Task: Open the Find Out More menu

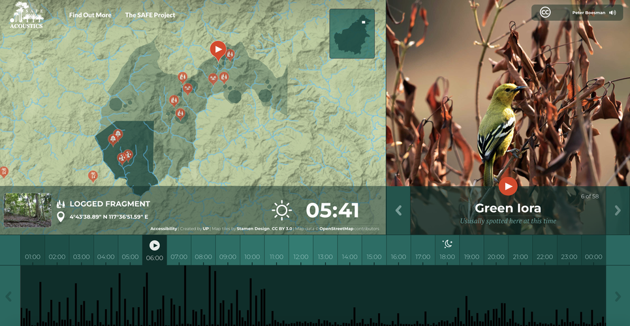Action: point(90,15)
